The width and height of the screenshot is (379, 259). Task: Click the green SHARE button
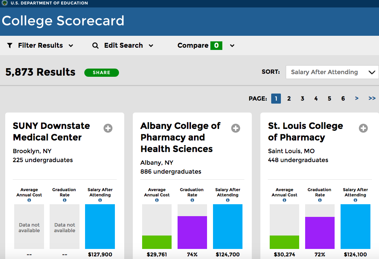101,73
